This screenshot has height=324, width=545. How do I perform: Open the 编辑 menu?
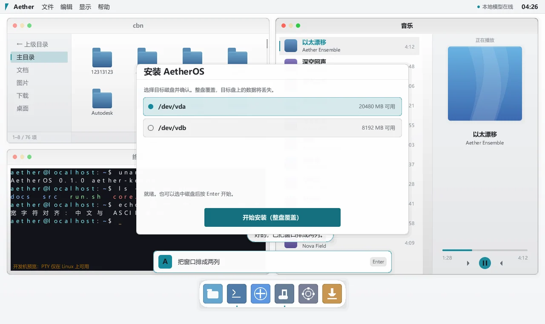click(x=66, y=7)
